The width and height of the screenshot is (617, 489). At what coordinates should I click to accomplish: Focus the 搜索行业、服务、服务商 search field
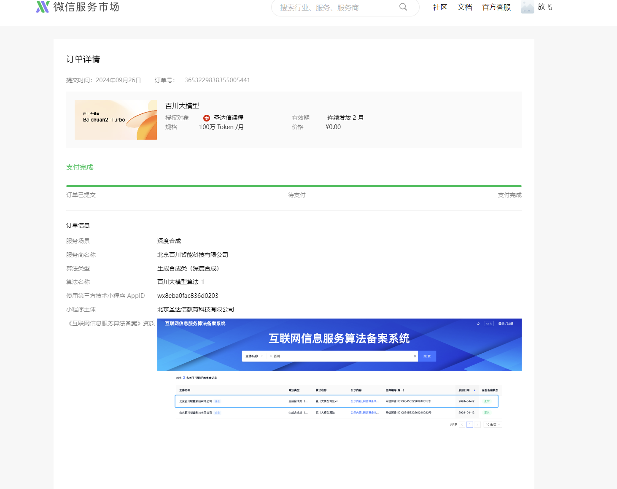point(345,8)
